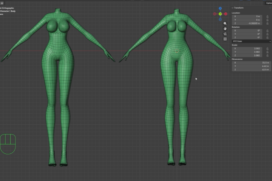Lock the Scale Z value
This screenshot has height=181, width=272.
coord(267,55)
